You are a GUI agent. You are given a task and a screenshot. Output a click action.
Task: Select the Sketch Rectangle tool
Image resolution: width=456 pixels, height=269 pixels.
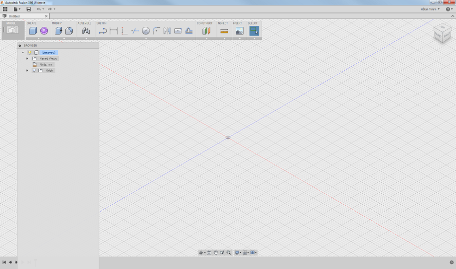[178, 31]
